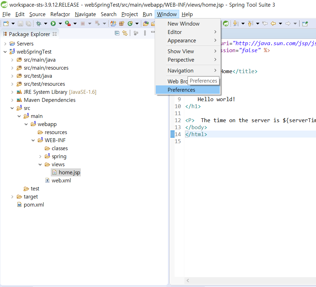Click the grayed Focus on Active Task icon
Screen dimensions: 316x287
pyautogui.click(x=136, y=33)
